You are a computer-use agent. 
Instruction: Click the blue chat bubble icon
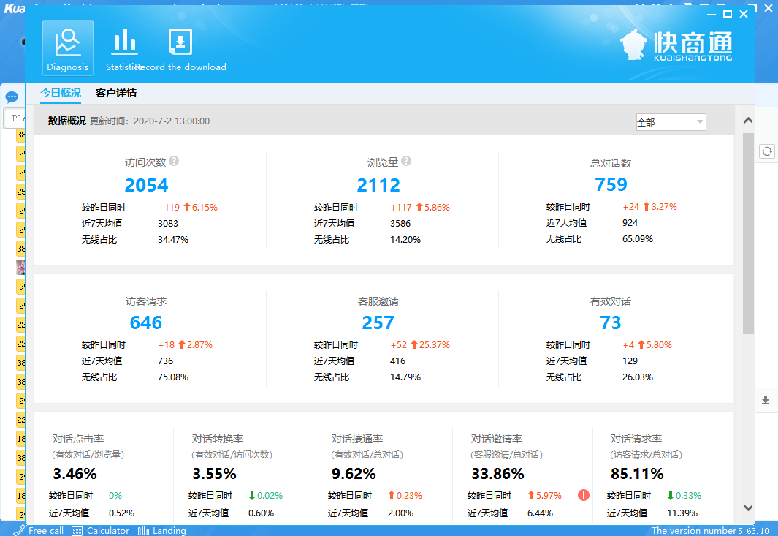click(12, 97)
